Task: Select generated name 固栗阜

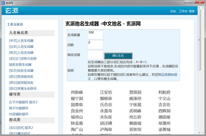Action: [77, 105]
